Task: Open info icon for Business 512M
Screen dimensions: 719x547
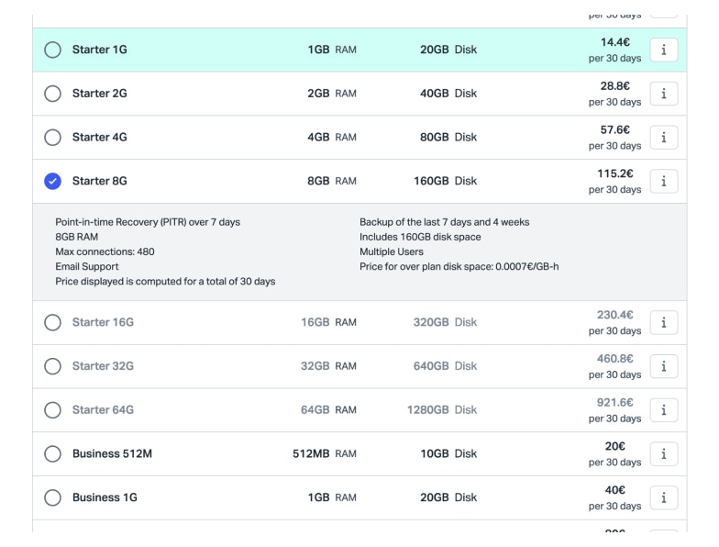Action: click(663, 453)
